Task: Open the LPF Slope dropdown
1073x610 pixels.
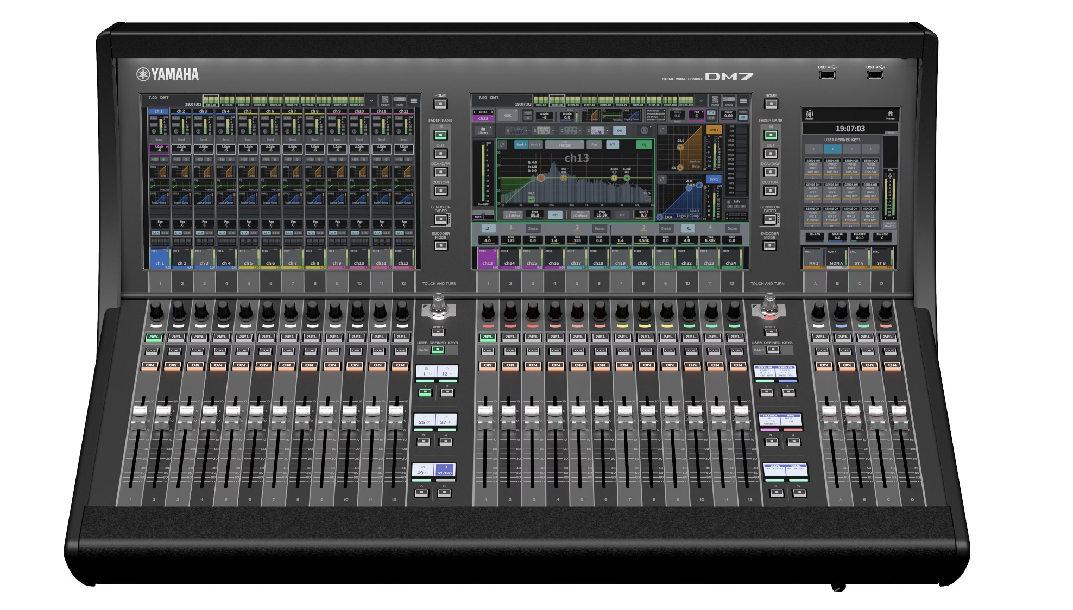Action: [580, 215]
